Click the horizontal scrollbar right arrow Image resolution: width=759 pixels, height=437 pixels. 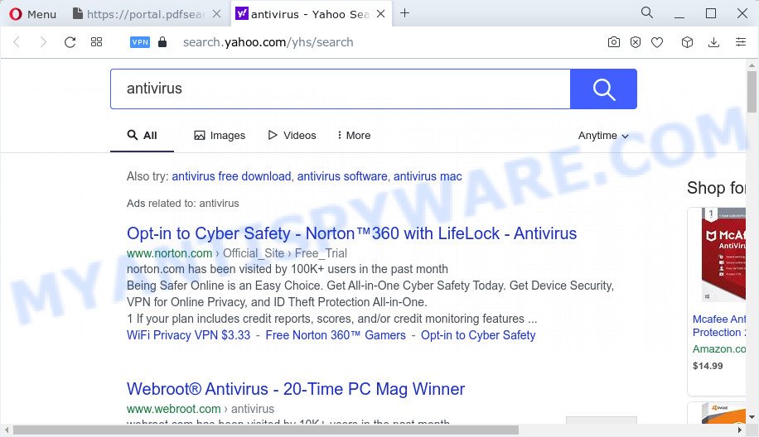tap(740, 430)
